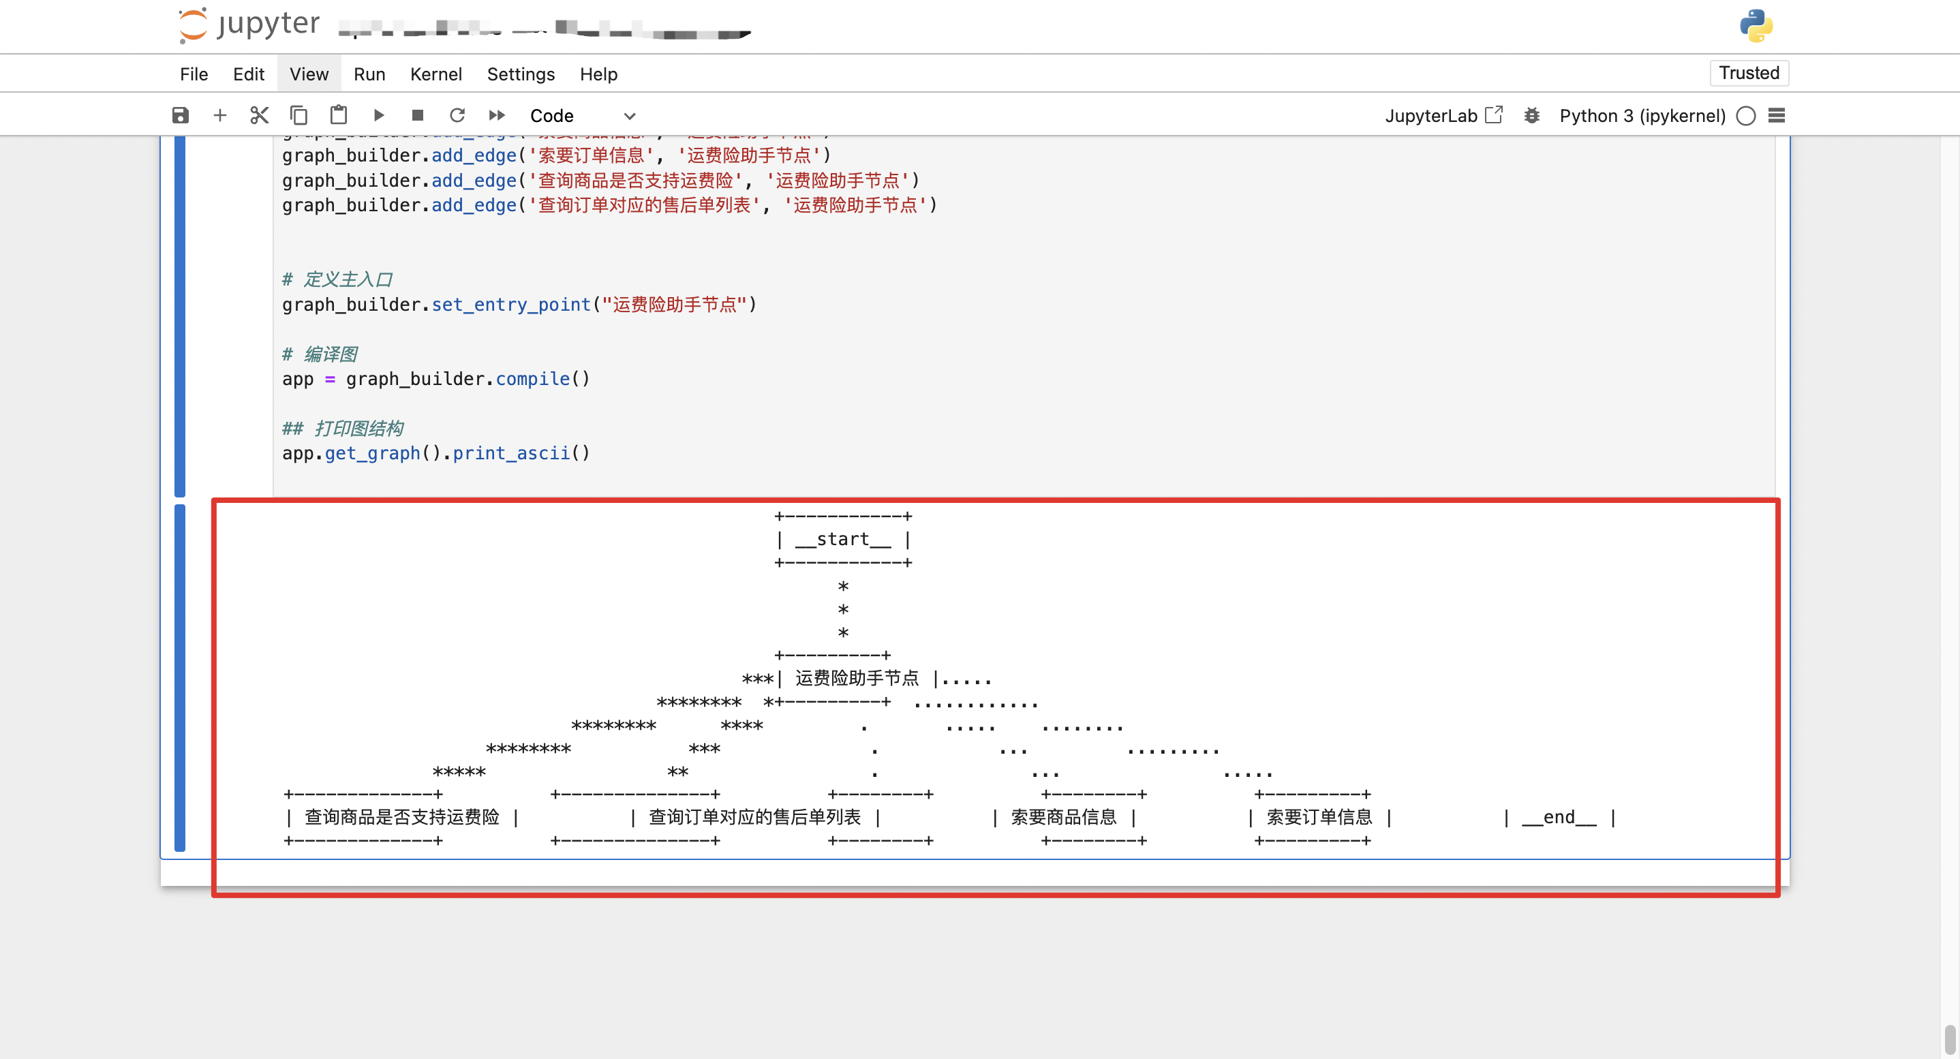The height and width of the screenshot is (1059, 1960).
Task: Click the '索要订单信息' output node
Action: pyautogui.click(x=1319, y=817)
